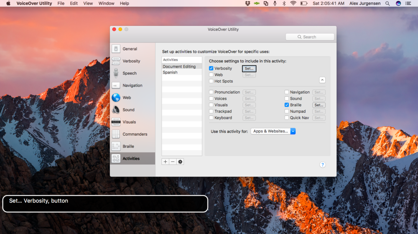Open Siri from the menu bar
Screen dimensions: 418x234
[x=398, y=3]
